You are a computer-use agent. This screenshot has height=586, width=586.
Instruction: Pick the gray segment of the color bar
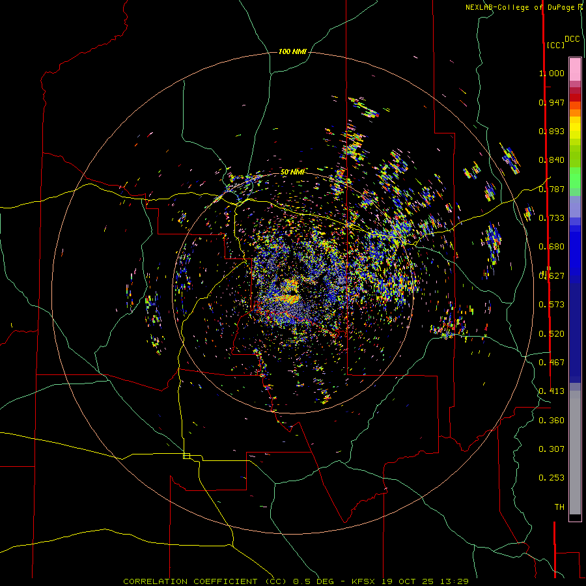(575, 453)
